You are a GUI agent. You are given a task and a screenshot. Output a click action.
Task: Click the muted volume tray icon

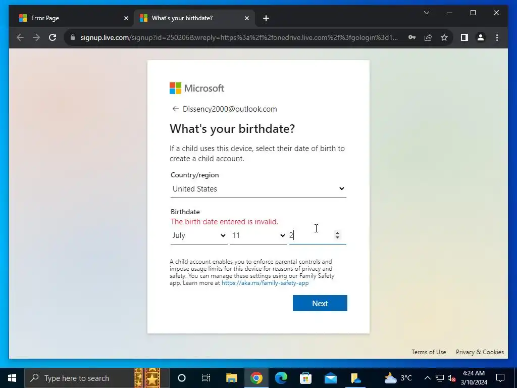pyautogui.click(x=452, y=378)
